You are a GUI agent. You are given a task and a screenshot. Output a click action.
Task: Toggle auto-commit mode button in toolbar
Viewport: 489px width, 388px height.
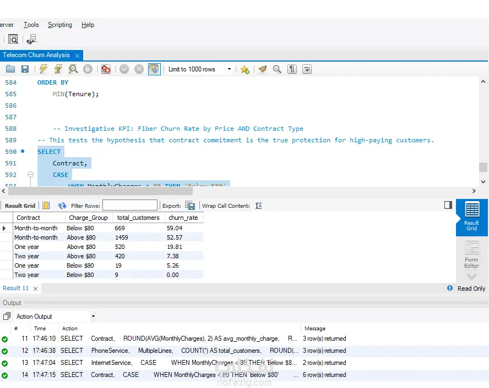point(154,69)
